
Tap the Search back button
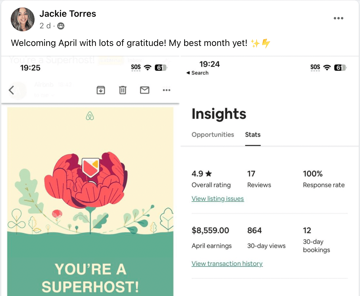pos(197,73)
